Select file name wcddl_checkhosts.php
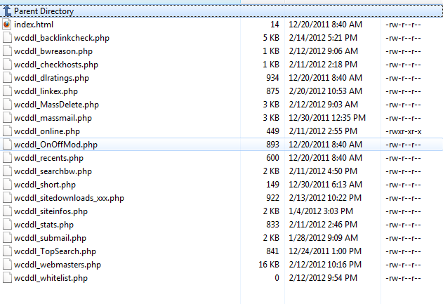This screenshot has width=443, height=304. click(56, 65)
